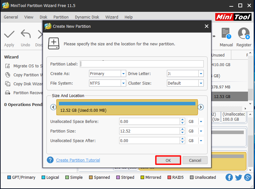
Task: Click the Partition Label text field
Action: click(142, 64)
